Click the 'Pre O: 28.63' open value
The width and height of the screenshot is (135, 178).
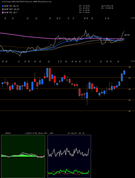[84, 6]
